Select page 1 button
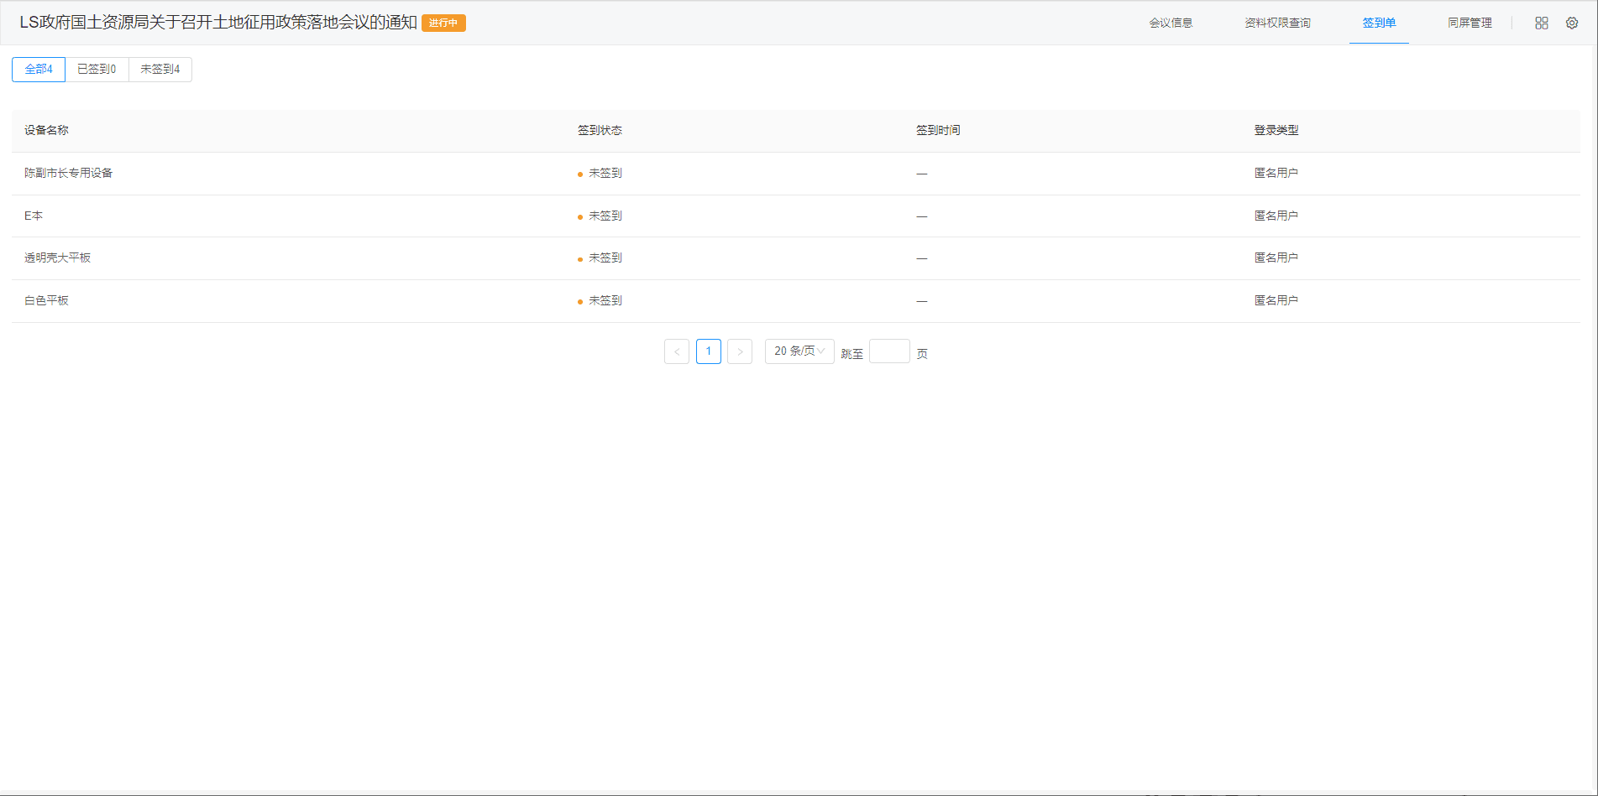The width and height of the screenshot is (1598, 796). click(709, 351)
